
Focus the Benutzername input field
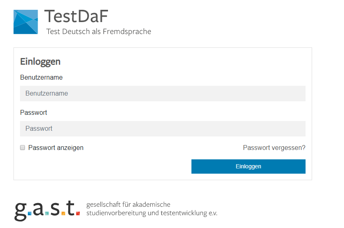point(162,94)
